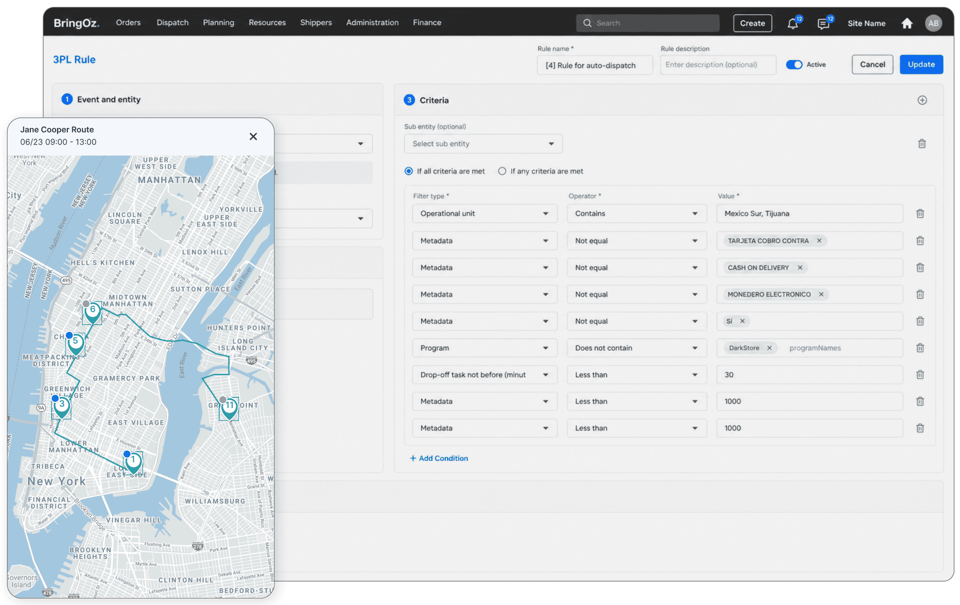The width and height of the screenshot is (960, 605).
Task: Delete the Operational unit condition row
Action: [x=920, y=214]
